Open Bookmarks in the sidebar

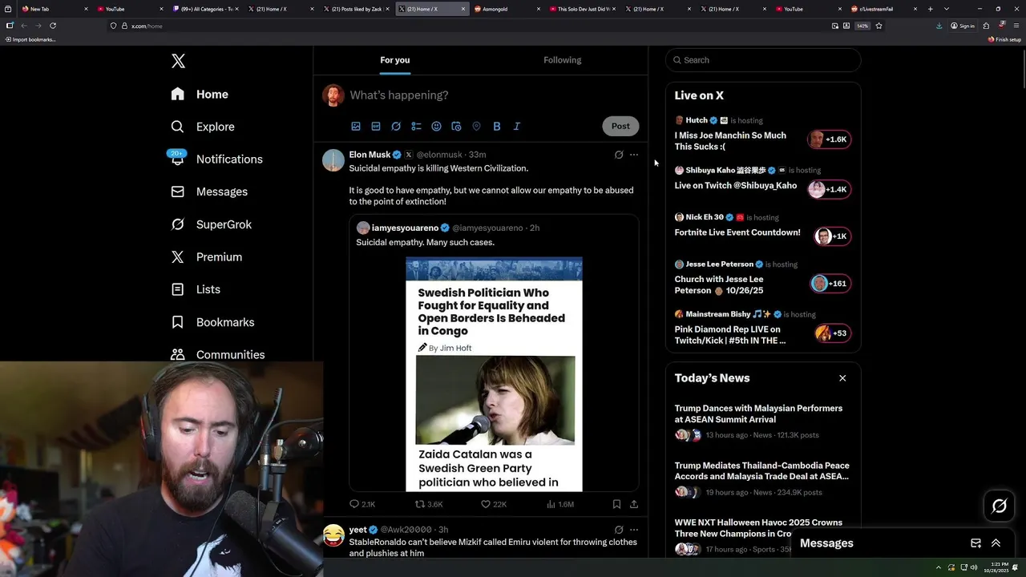pos(212,322)
